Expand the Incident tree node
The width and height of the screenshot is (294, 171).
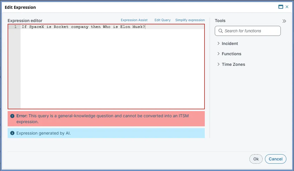(x=218, y=43)
